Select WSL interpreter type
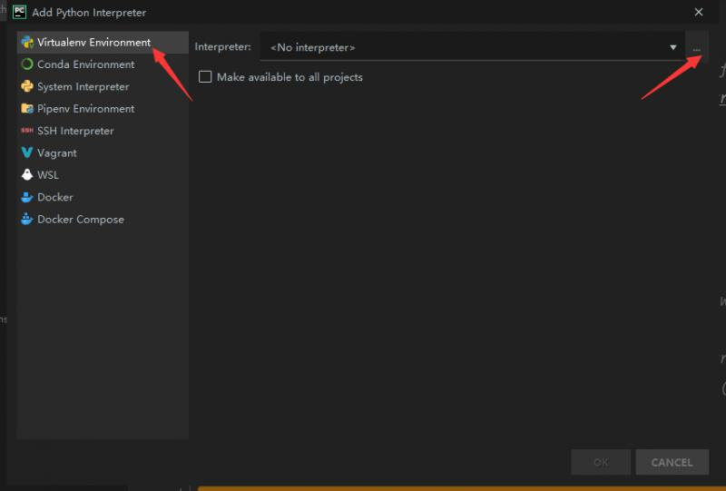The width and height of the screenshot is (726, 491). (103, 175)
